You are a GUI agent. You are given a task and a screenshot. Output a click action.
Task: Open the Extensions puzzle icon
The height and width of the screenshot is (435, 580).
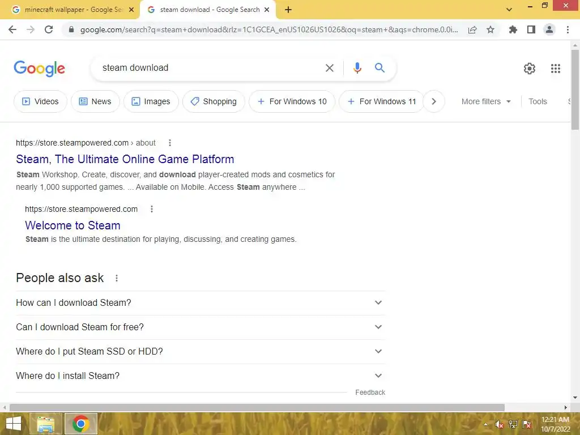tap(513, 29)
